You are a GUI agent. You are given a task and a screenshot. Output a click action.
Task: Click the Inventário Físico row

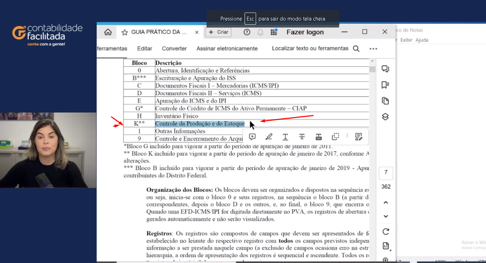pos(246,116)
